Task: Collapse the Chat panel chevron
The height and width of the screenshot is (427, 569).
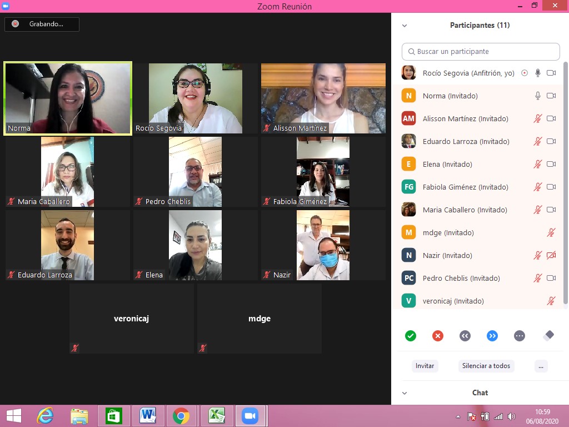Action: 405,393
